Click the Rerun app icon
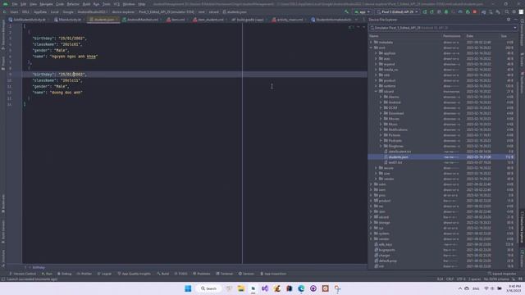 click(425, 12)
